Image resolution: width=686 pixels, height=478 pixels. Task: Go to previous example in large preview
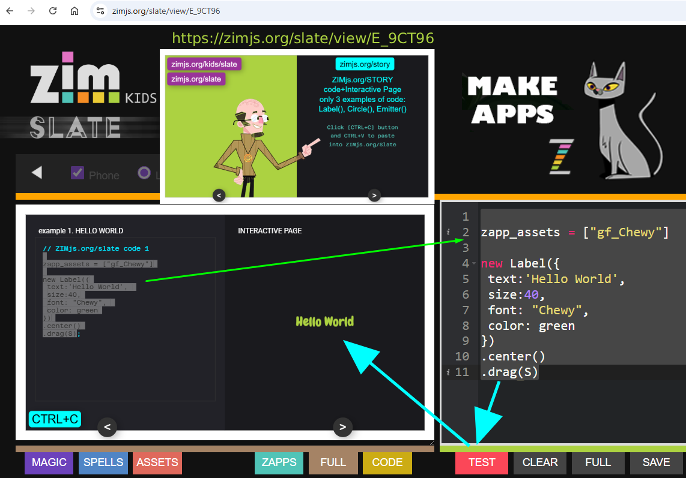click(x=107, y=427)
